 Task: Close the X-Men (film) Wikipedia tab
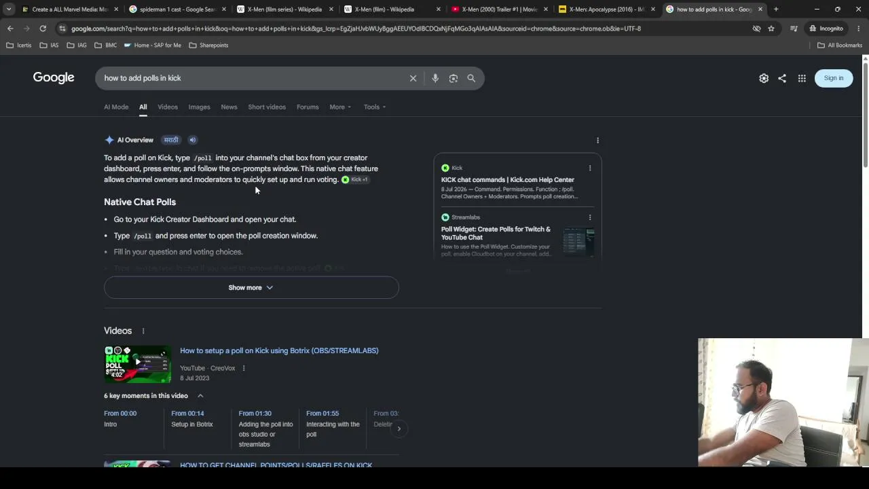coord(439,10)
